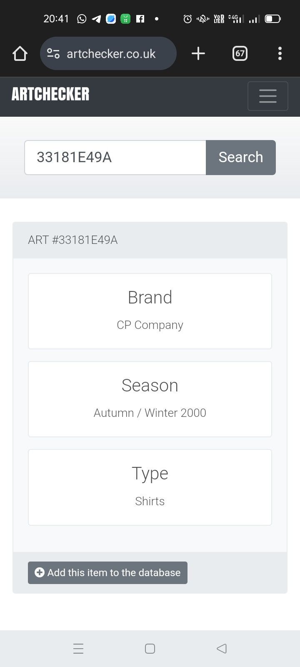
Task: Expand the ARTCHECKER hamburger navigation menu
Action: coord(268,96)
